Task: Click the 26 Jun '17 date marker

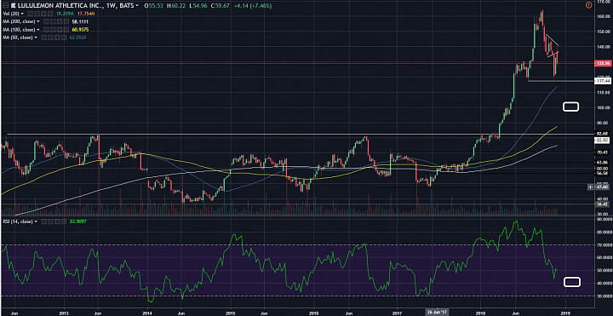Action: (436, 312)
